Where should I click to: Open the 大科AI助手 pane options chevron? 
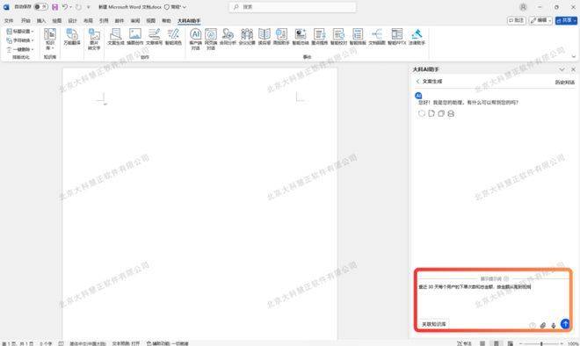pos(562,69)
